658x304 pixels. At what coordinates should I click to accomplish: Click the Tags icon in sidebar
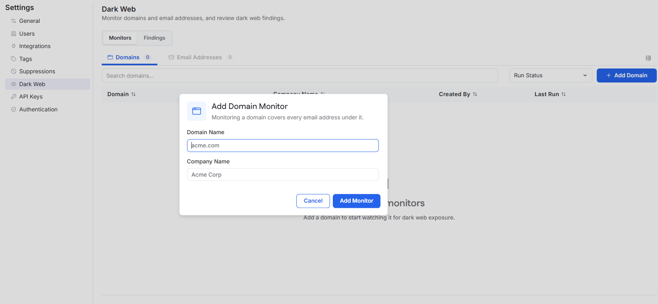pyautogui.click(x=14, y=59)
